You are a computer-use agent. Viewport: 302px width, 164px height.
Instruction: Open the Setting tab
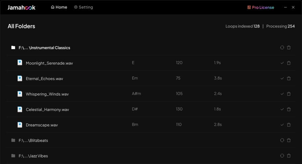[84, 7]
